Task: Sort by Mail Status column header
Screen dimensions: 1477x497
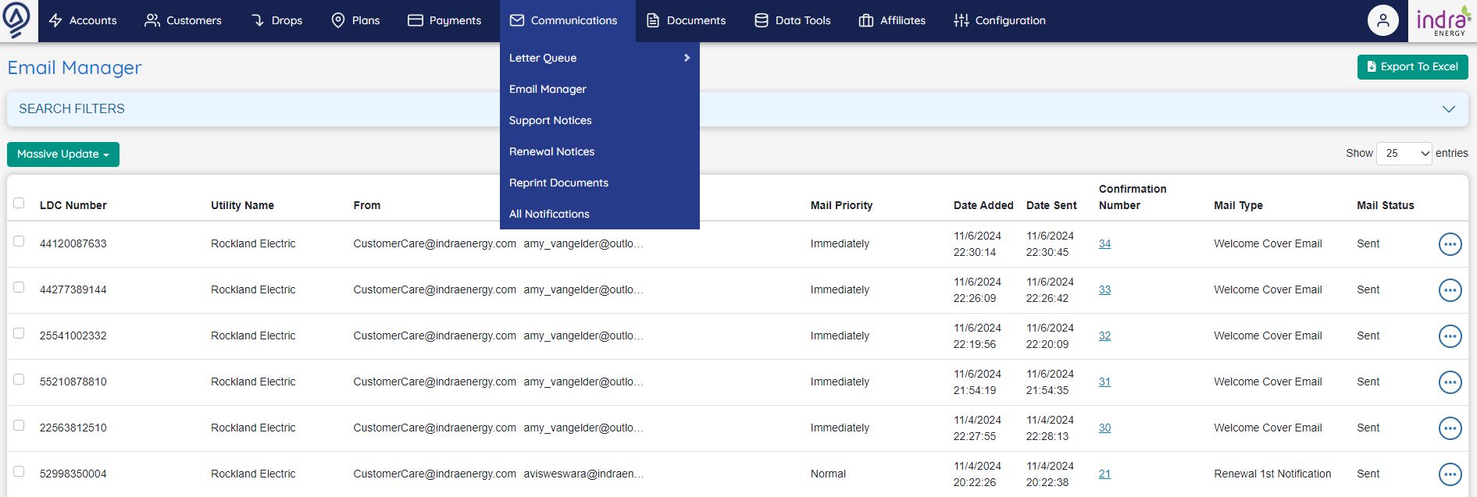Action: click(x=1386, y=205)
